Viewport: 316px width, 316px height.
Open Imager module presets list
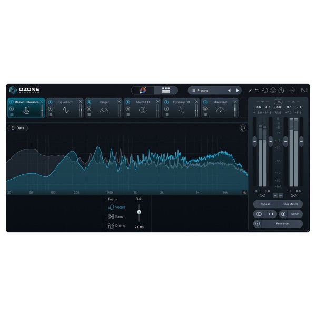[89, 115]
